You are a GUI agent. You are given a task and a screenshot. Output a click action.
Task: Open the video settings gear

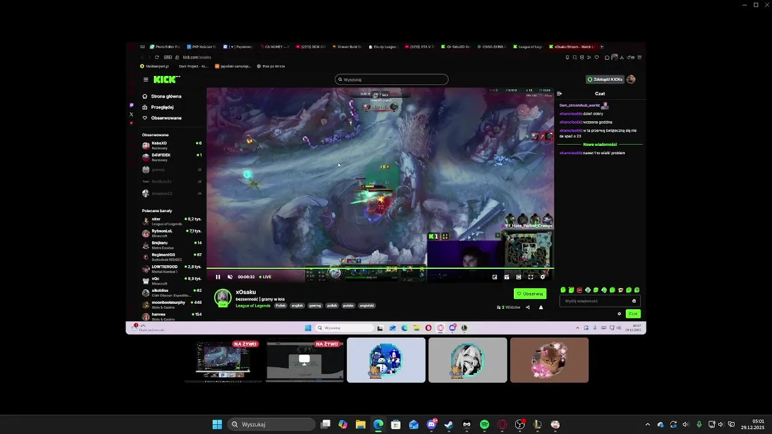(x=542, y=277)
